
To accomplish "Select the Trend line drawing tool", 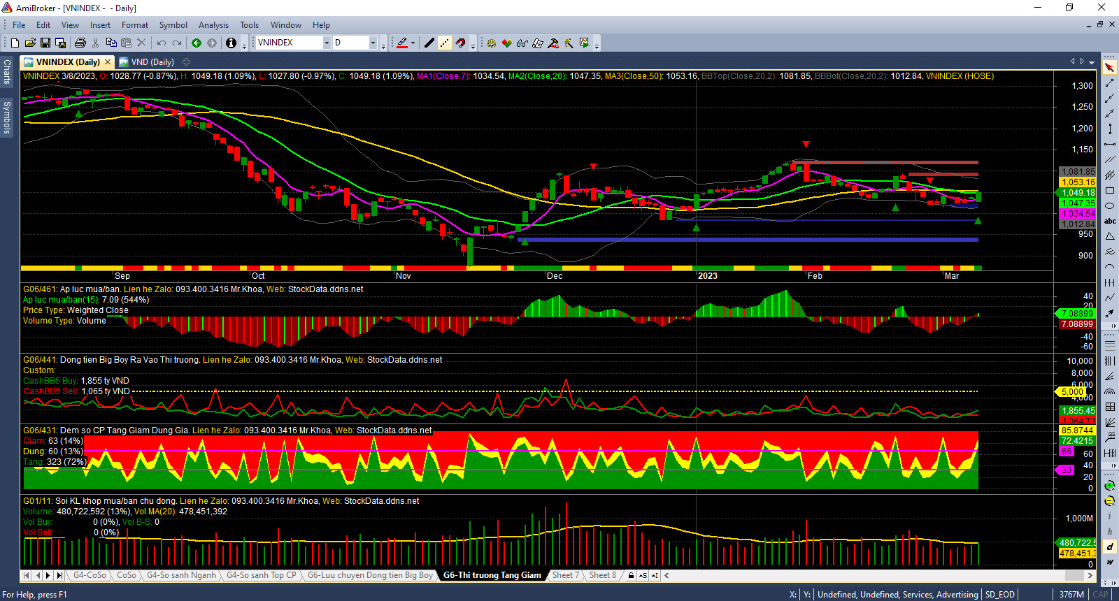I will point(1110,82).
